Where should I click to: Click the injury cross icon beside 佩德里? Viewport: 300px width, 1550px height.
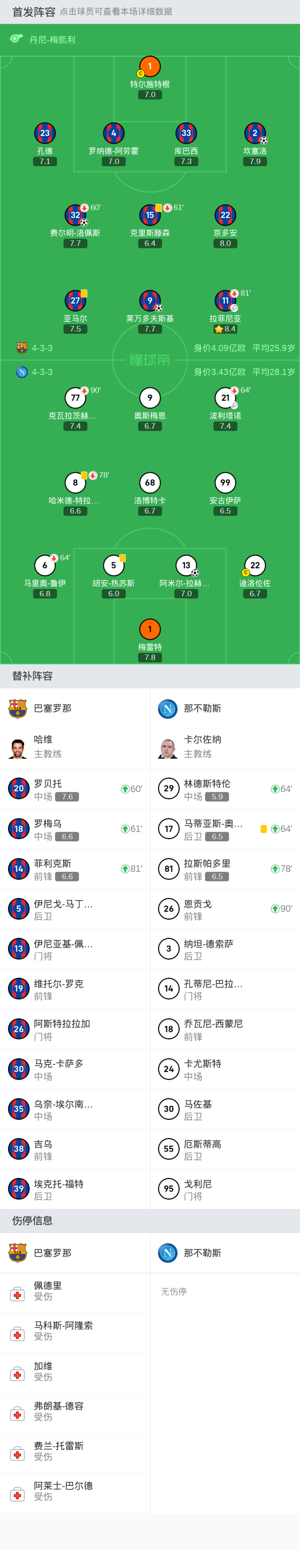point(17,1293)
